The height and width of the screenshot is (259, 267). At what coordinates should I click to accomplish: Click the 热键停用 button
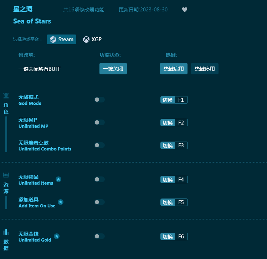click(205, 69)
